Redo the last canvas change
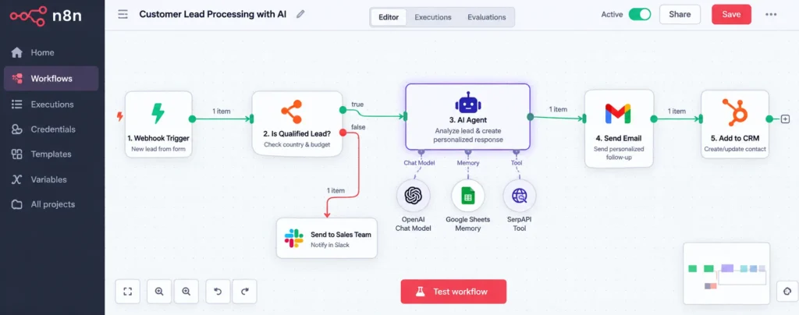799x315 pixels. pyautogui.click(x=244, y=292)
